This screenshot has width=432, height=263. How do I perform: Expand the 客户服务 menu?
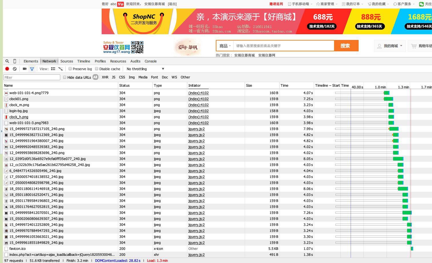point(404,4)
